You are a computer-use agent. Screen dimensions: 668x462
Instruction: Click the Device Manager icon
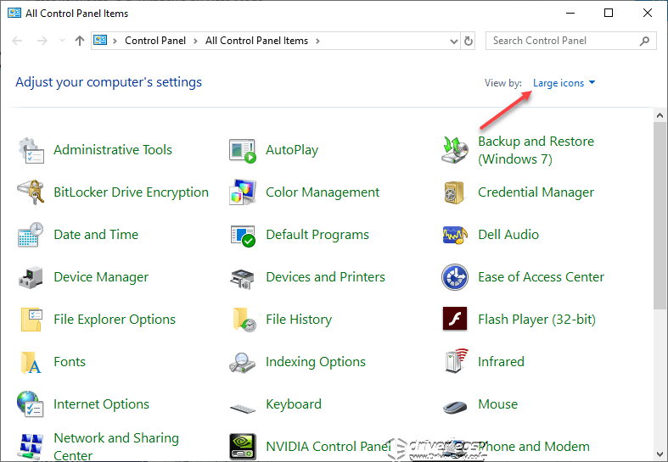tap(31, 277)
